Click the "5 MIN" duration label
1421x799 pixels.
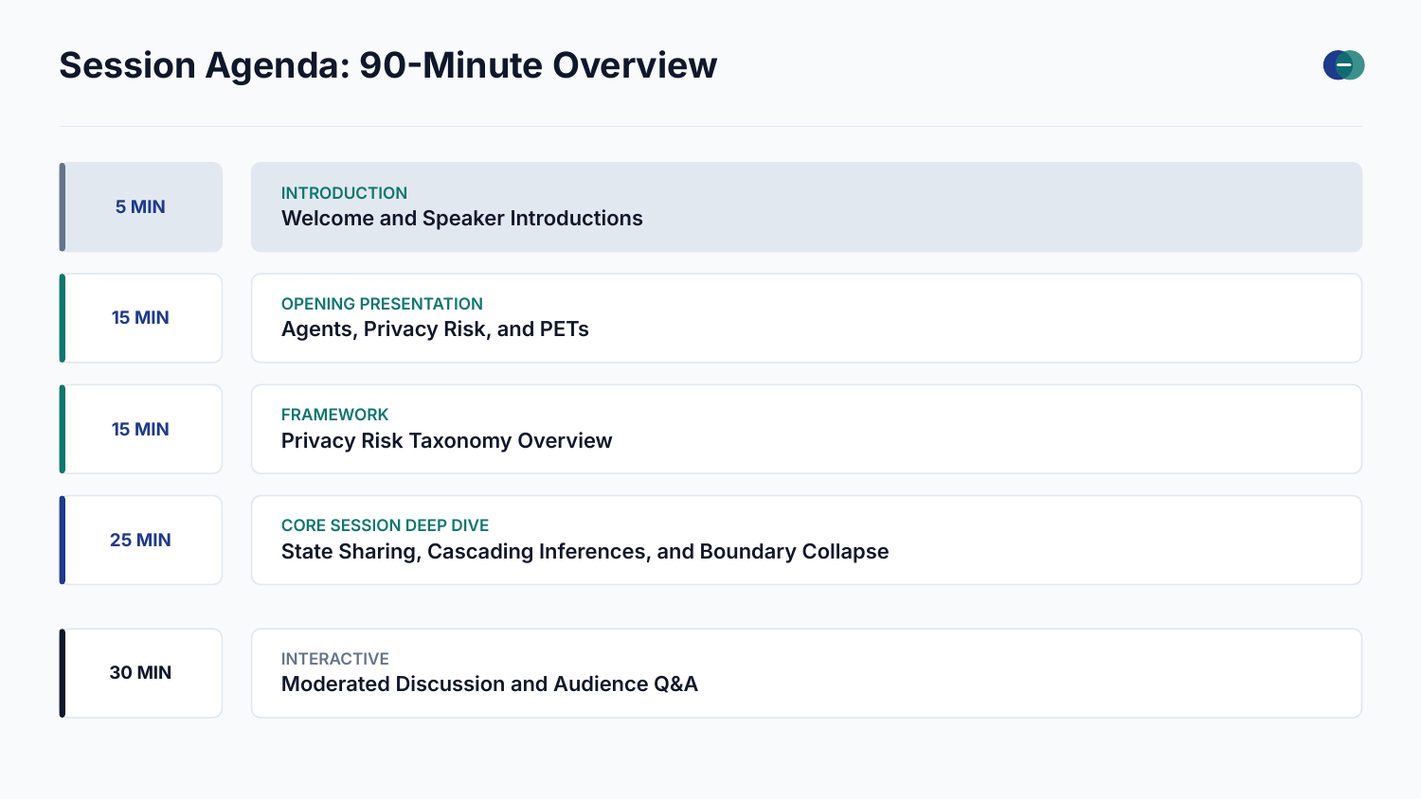tap(140, 206)
